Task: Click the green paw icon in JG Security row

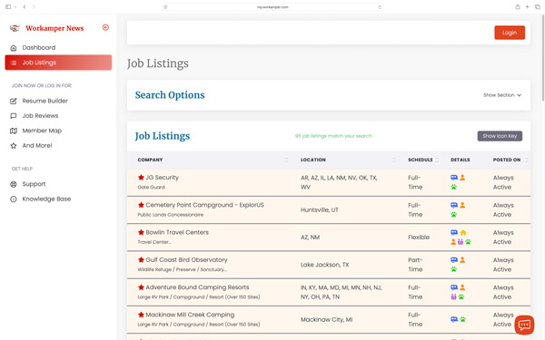Action: 453,187
